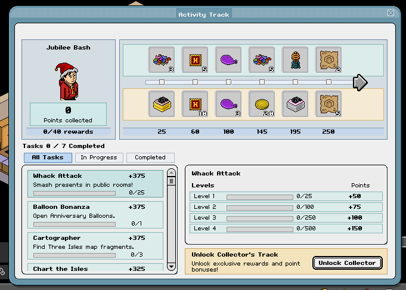406x290 pixels.
Task: Click the '250' point threshold label
Action: [x=328, y=132]
